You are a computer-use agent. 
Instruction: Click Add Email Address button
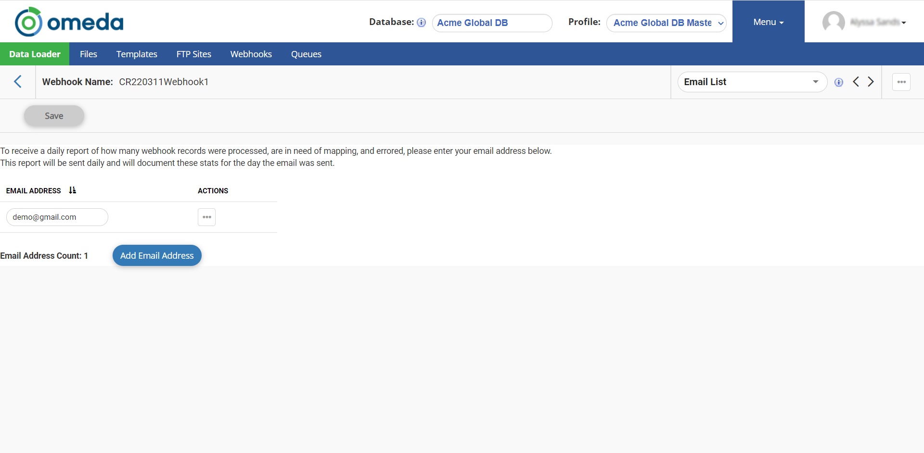click(157, 255)
